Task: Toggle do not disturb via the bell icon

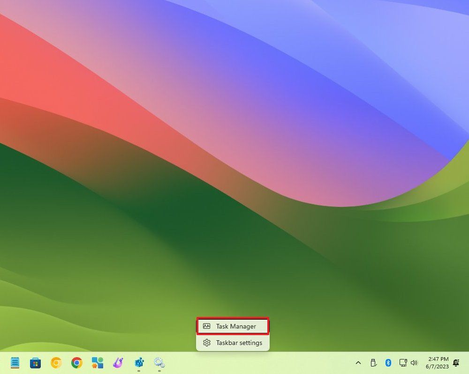Action: (456, 363)
